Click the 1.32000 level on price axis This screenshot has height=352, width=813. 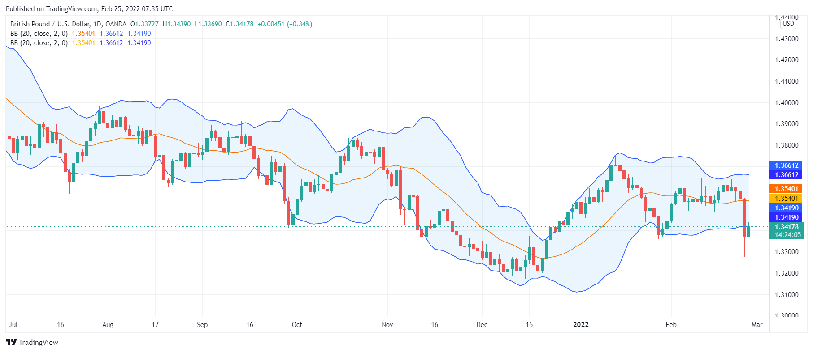[x=787, y=273]
